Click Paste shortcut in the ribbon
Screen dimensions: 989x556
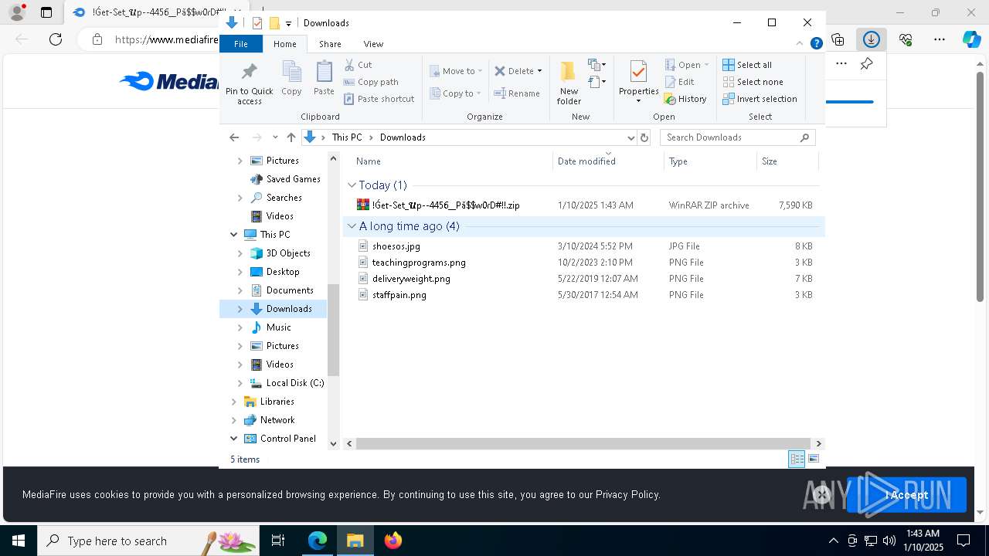[x=379, y=99]
